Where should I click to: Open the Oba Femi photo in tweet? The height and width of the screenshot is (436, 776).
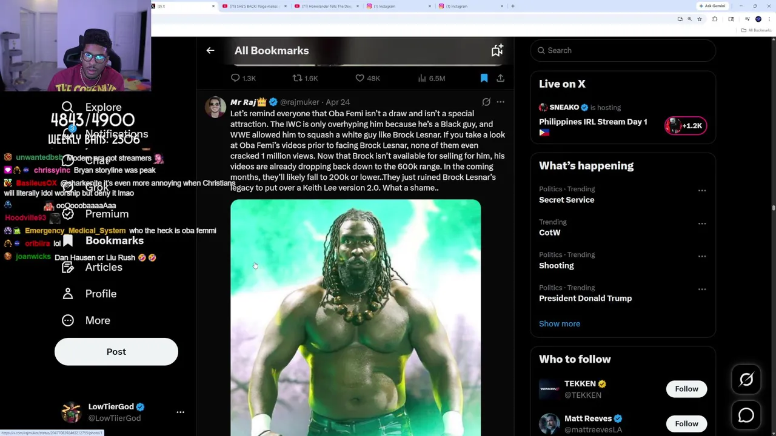point(355,317)
